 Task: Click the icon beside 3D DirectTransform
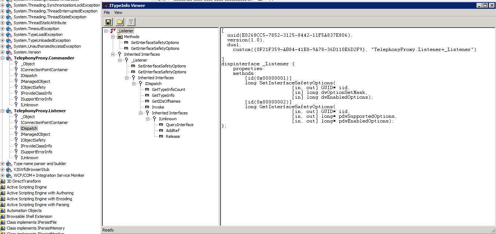tap(3, 181)
